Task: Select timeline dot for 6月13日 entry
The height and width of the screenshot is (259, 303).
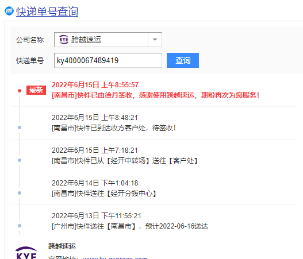Action: pyautogui.click(x=20, y=226)
